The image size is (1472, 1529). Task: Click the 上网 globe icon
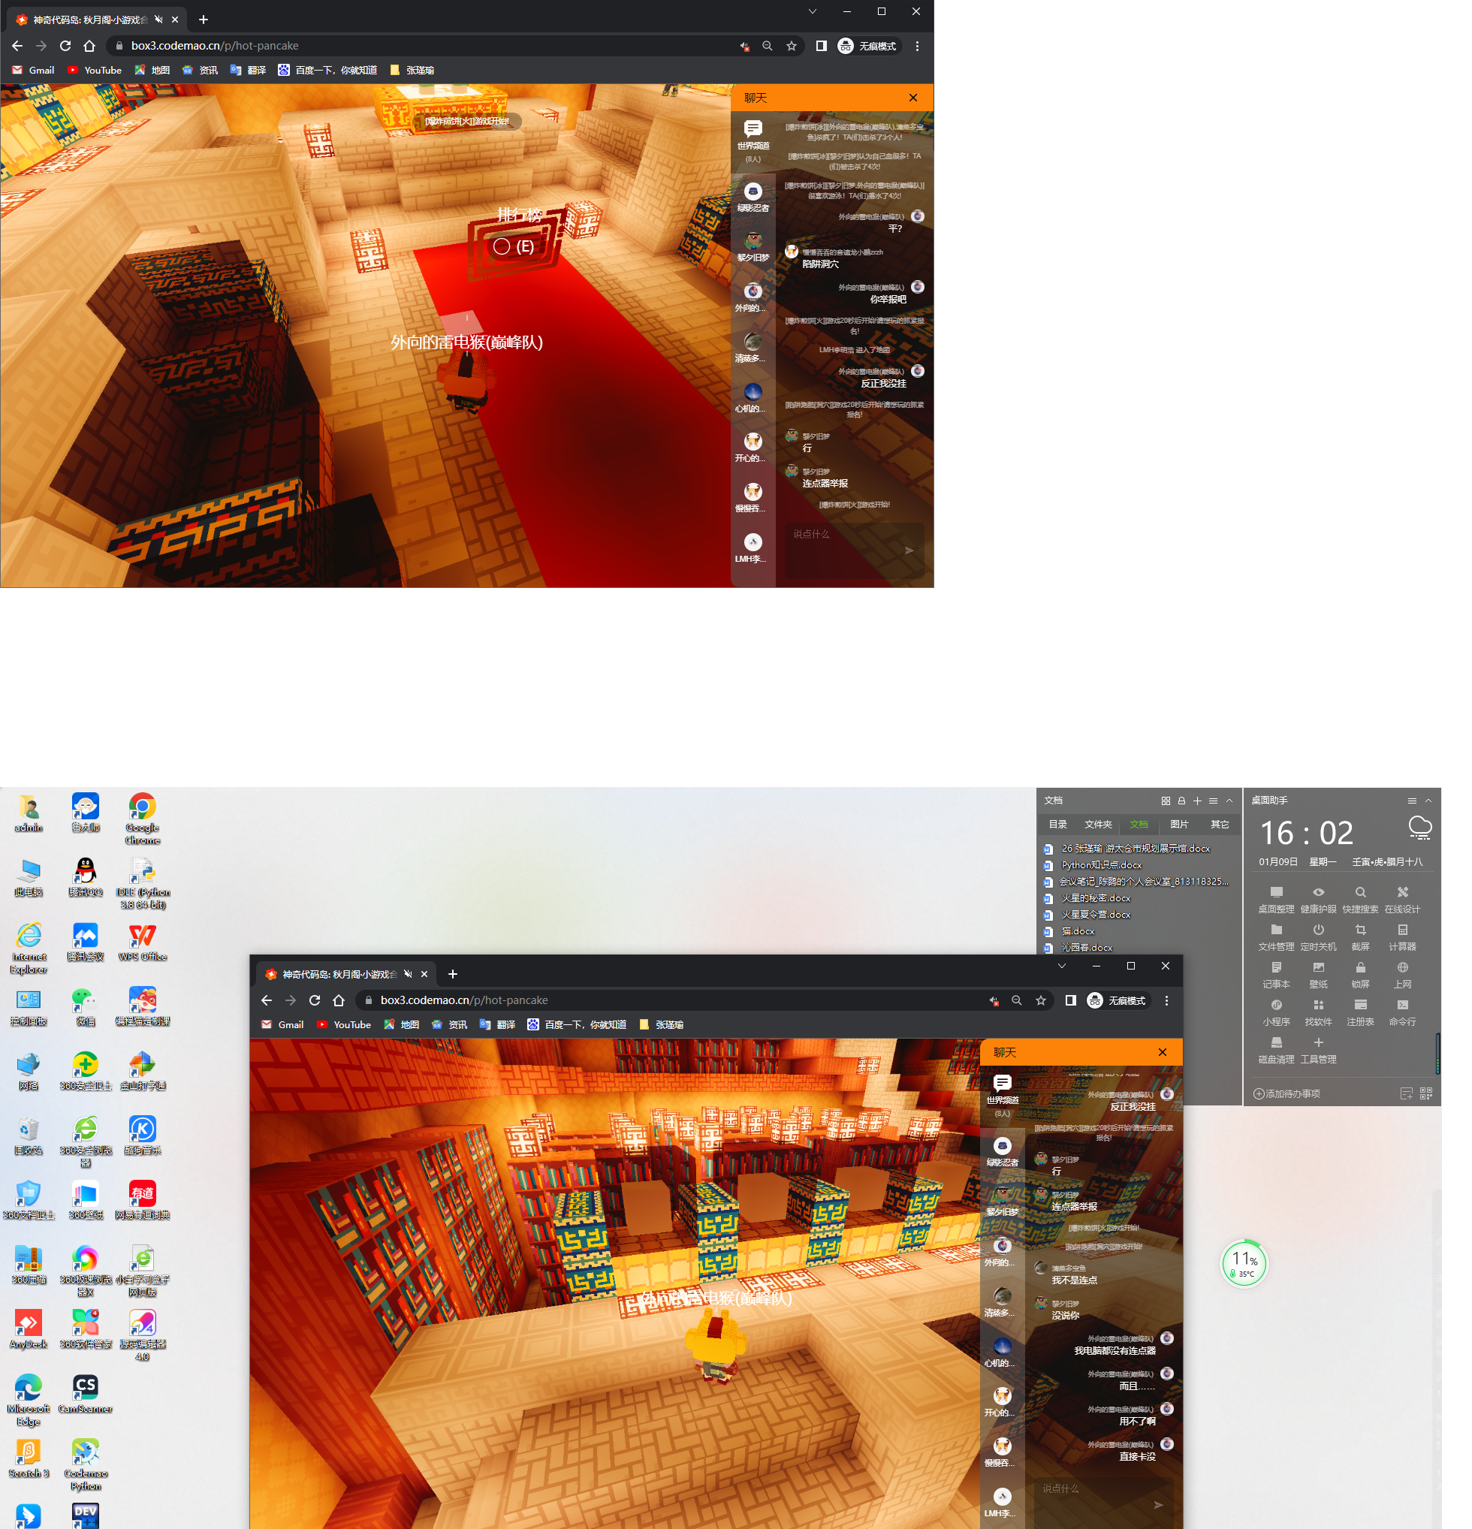1403,967
